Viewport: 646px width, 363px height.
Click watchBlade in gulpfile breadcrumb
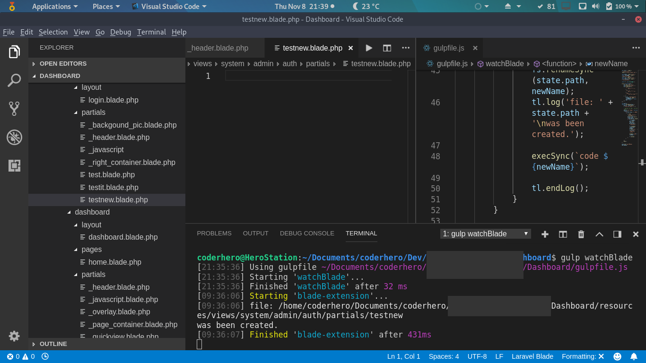pyautogui.click(x=505, y=63)
